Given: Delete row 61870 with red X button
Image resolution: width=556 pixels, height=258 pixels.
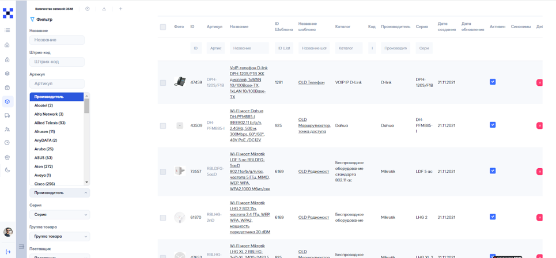Looking at the screenshot, I should (539, 217).
